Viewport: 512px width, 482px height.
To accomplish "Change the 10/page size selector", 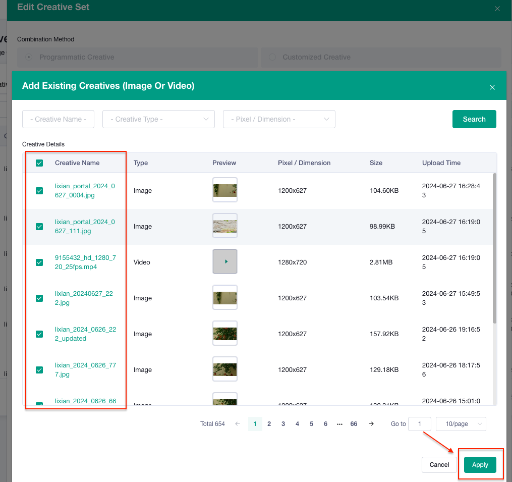I will point(461,424).
